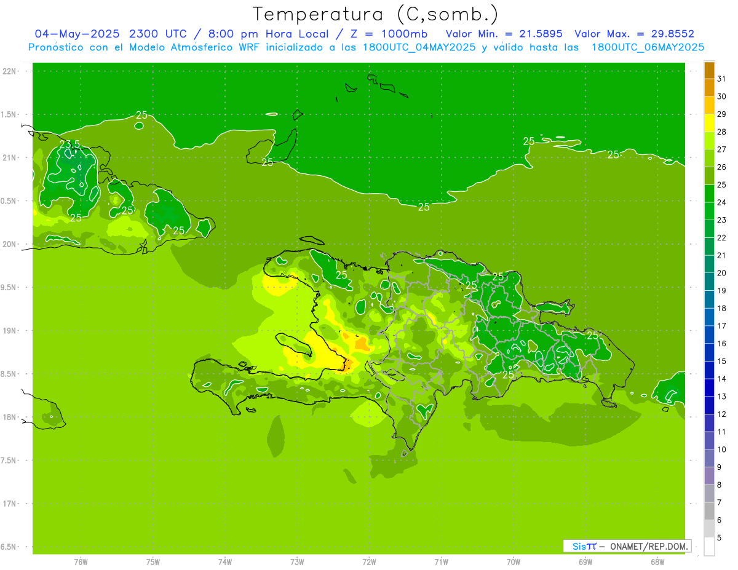Click the "69W" longitude axis label
The height and width of the screenshot is (570, 738).
pos(585,562)
